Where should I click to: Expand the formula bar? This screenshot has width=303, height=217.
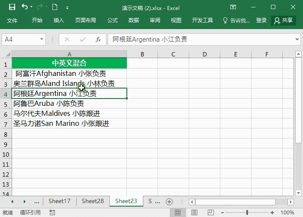(297, 39)
